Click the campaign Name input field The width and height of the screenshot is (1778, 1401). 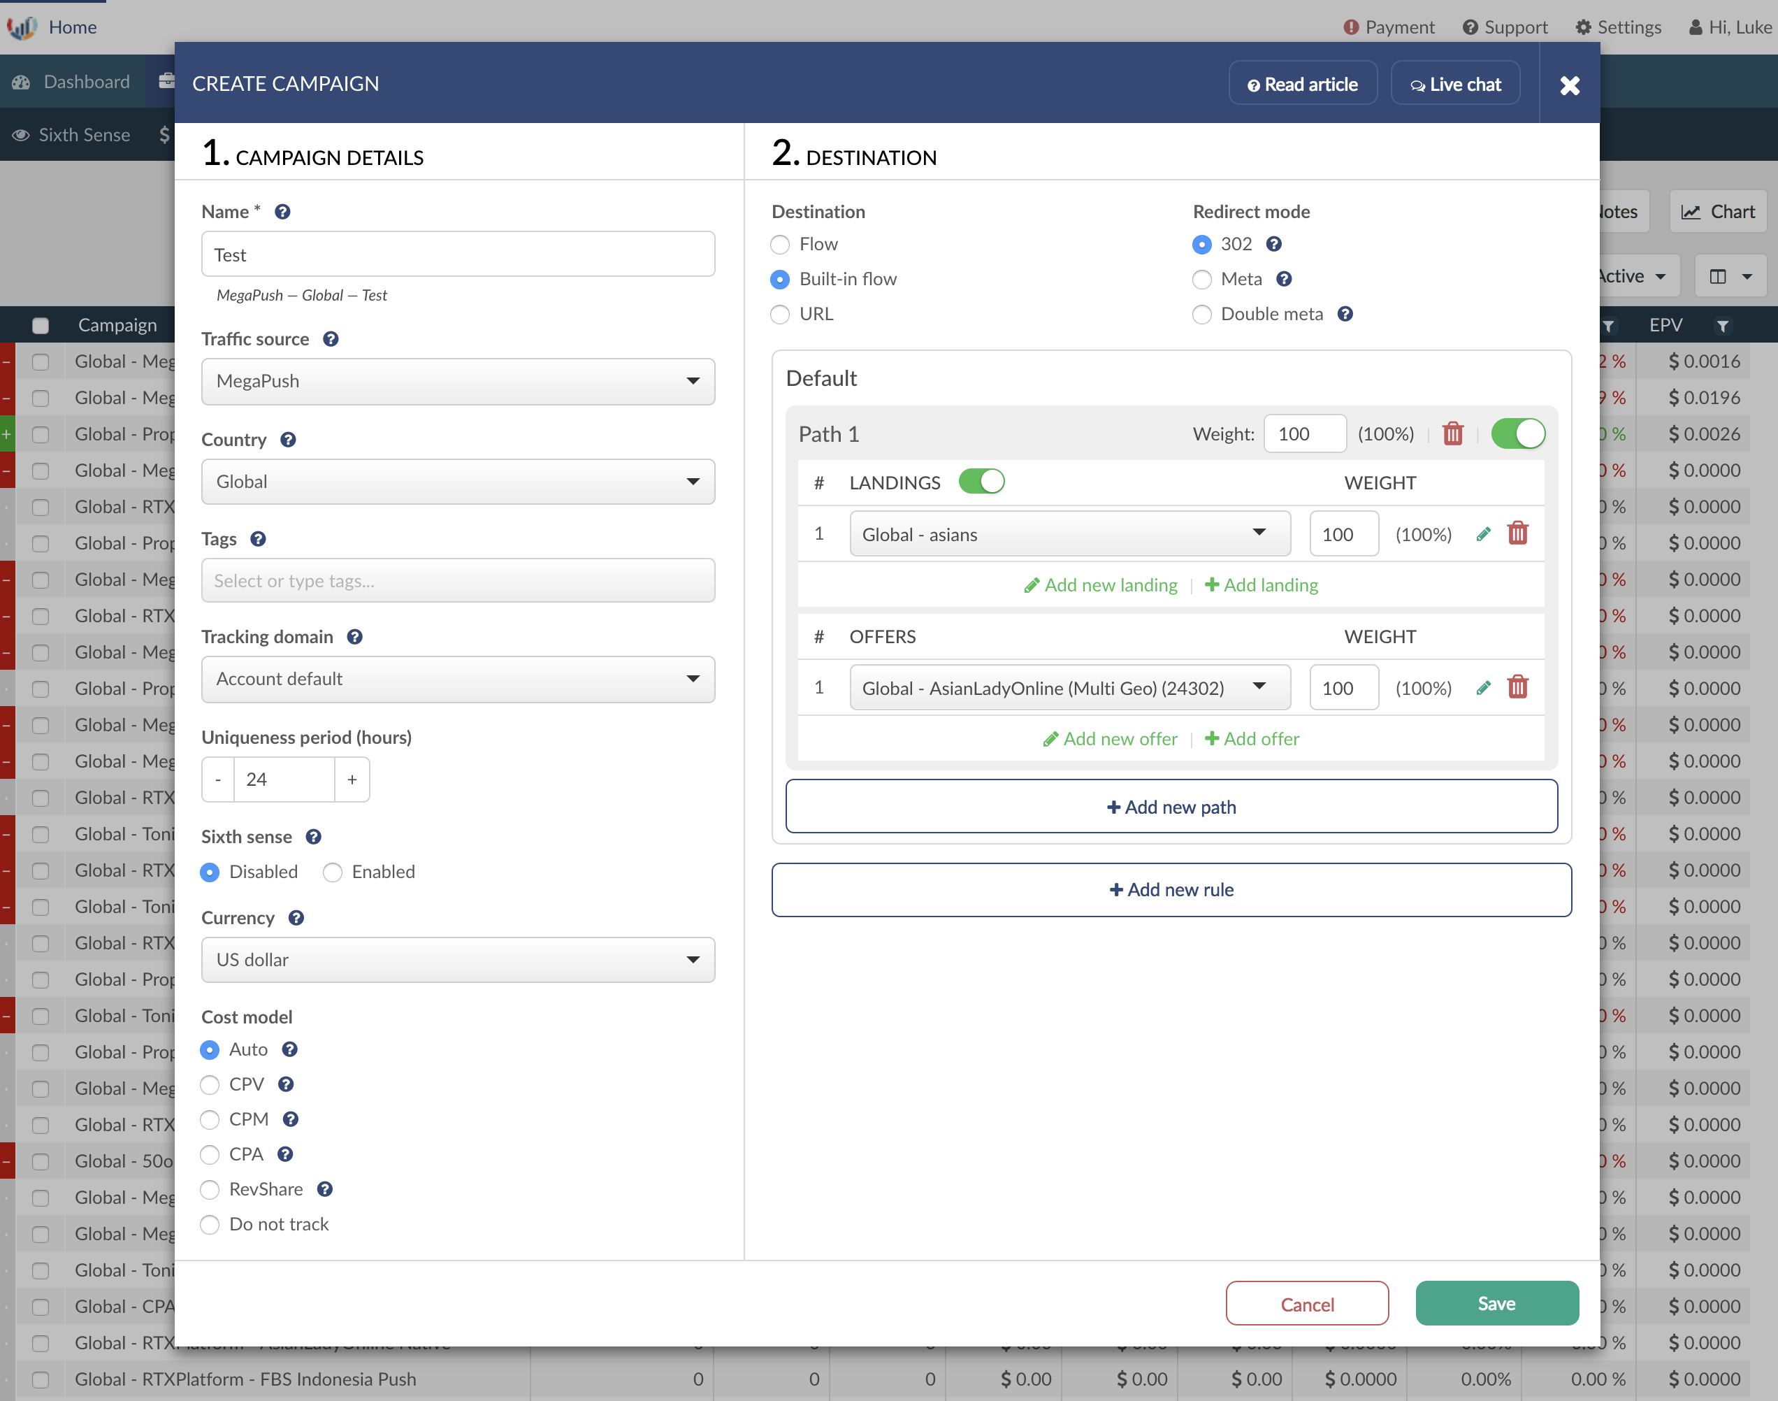[458, 254]
